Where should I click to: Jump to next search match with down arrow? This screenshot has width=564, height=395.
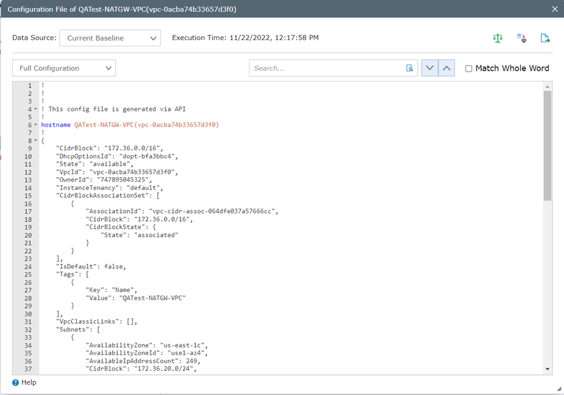point(429,68)
